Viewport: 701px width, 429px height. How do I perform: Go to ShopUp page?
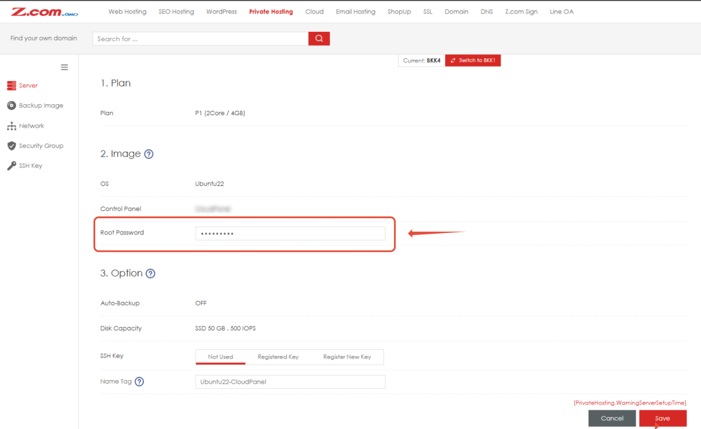pos(399,12)
